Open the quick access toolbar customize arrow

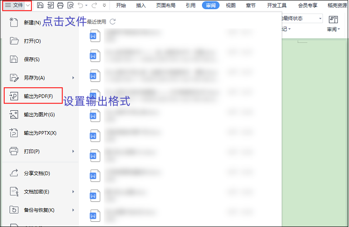click(104, 5)
